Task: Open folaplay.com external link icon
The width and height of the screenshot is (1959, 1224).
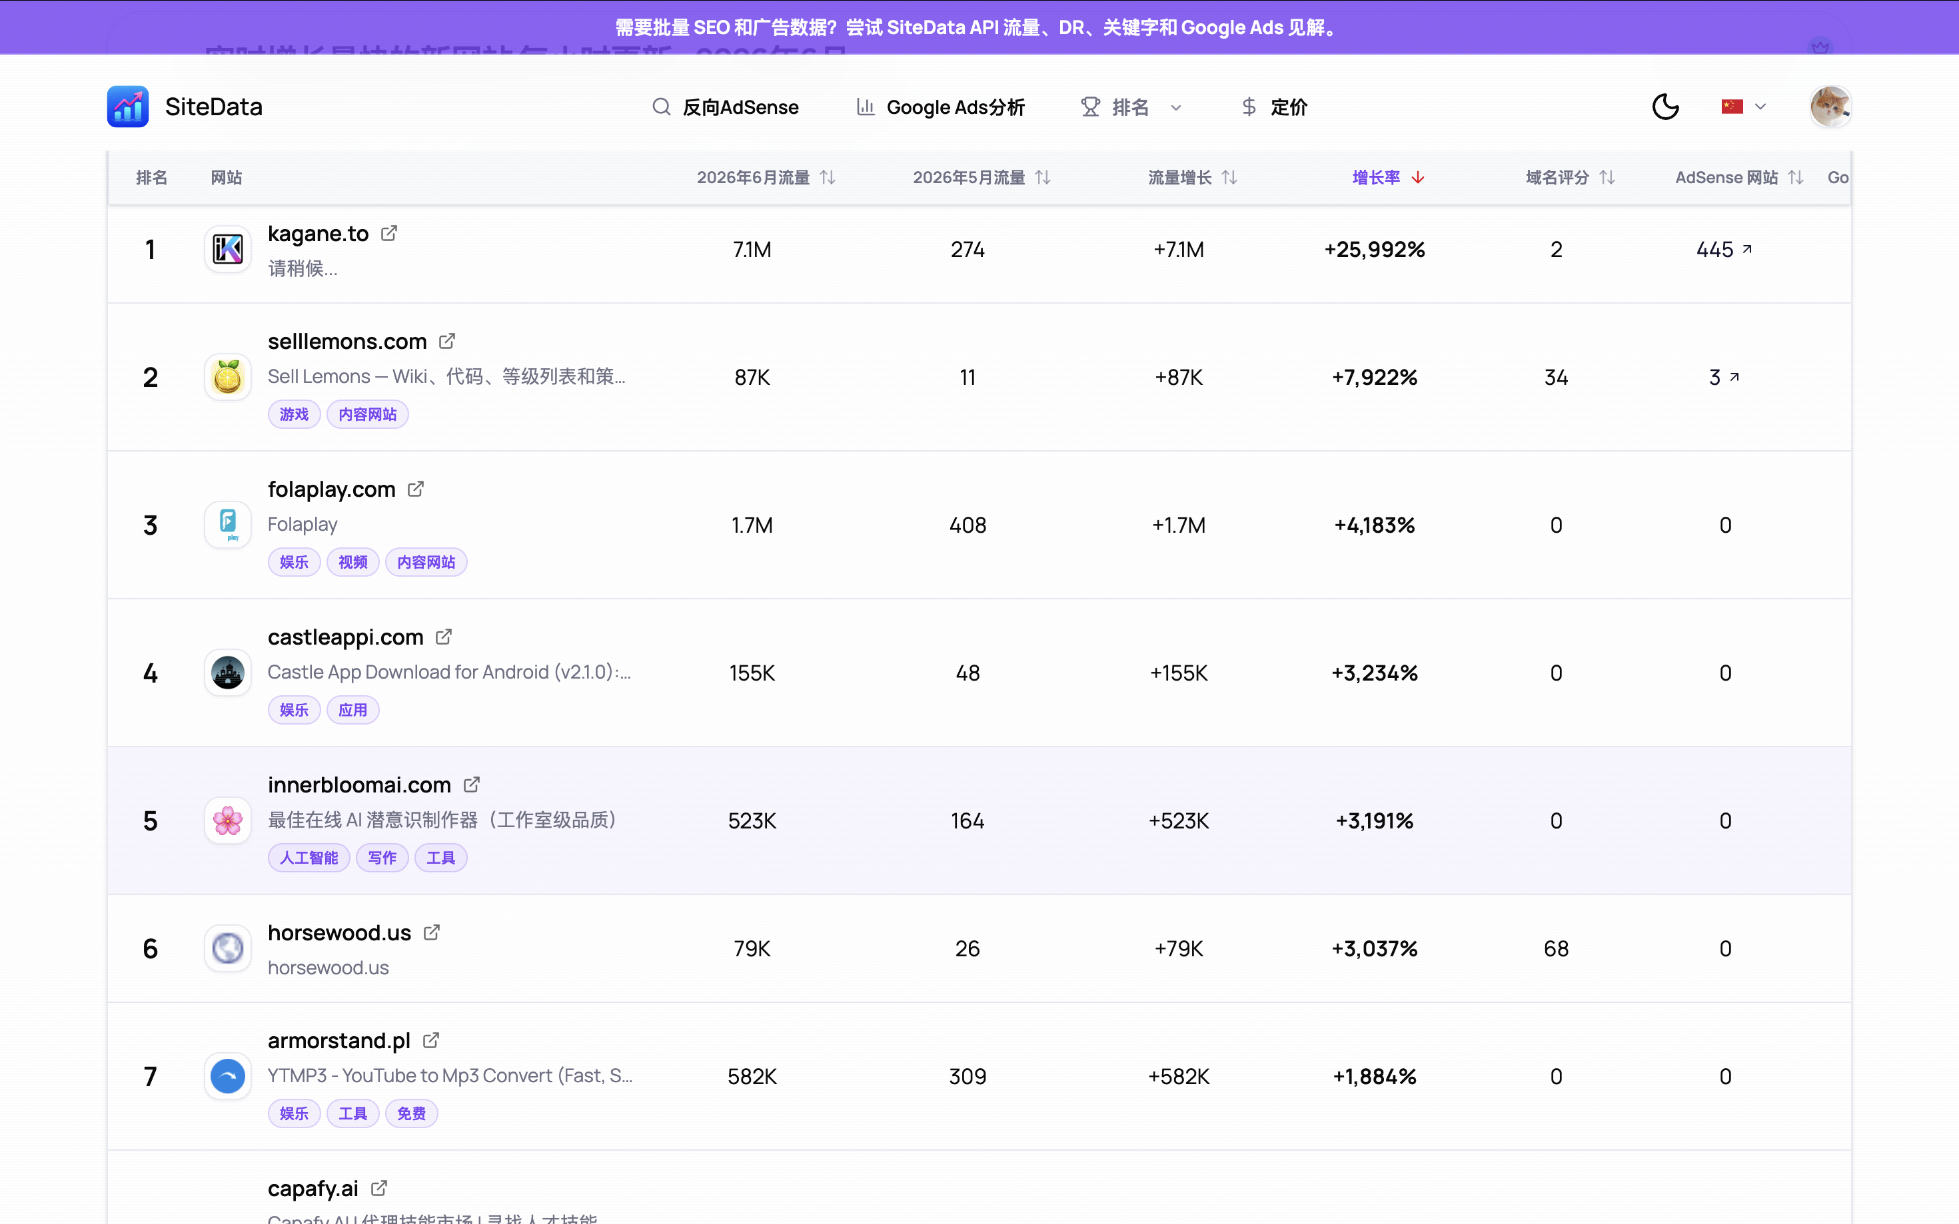Action: coord(415,489)
